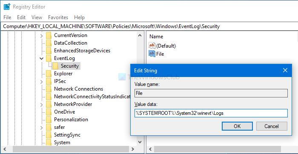Click the tree pane scroll left arrow
The image size is (298, 154).
pyautogui.click(x=5, y=149)
